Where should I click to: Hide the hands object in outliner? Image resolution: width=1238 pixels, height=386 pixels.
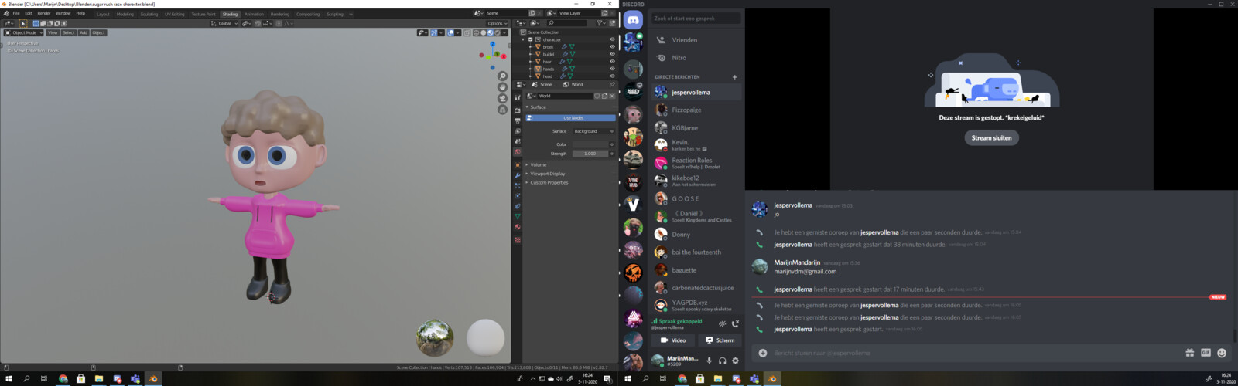(612, 69)
